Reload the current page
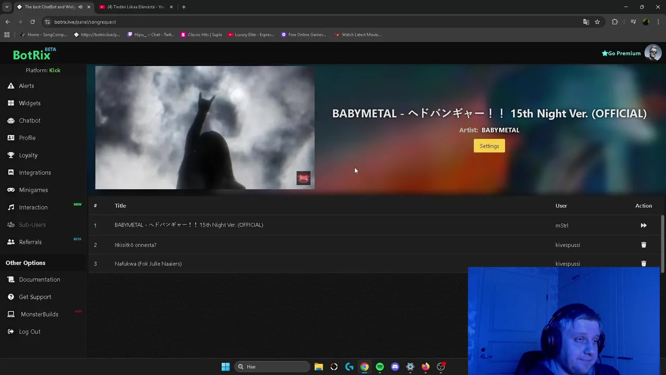 pos(32,22)
